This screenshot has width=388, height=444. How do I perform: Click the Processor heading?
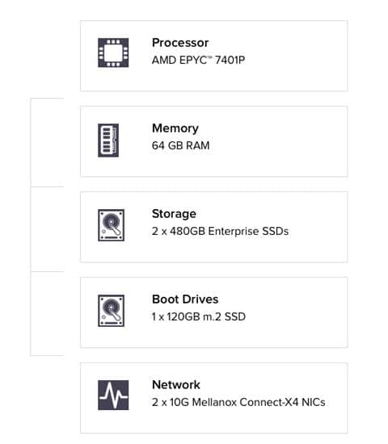point(180,43)
